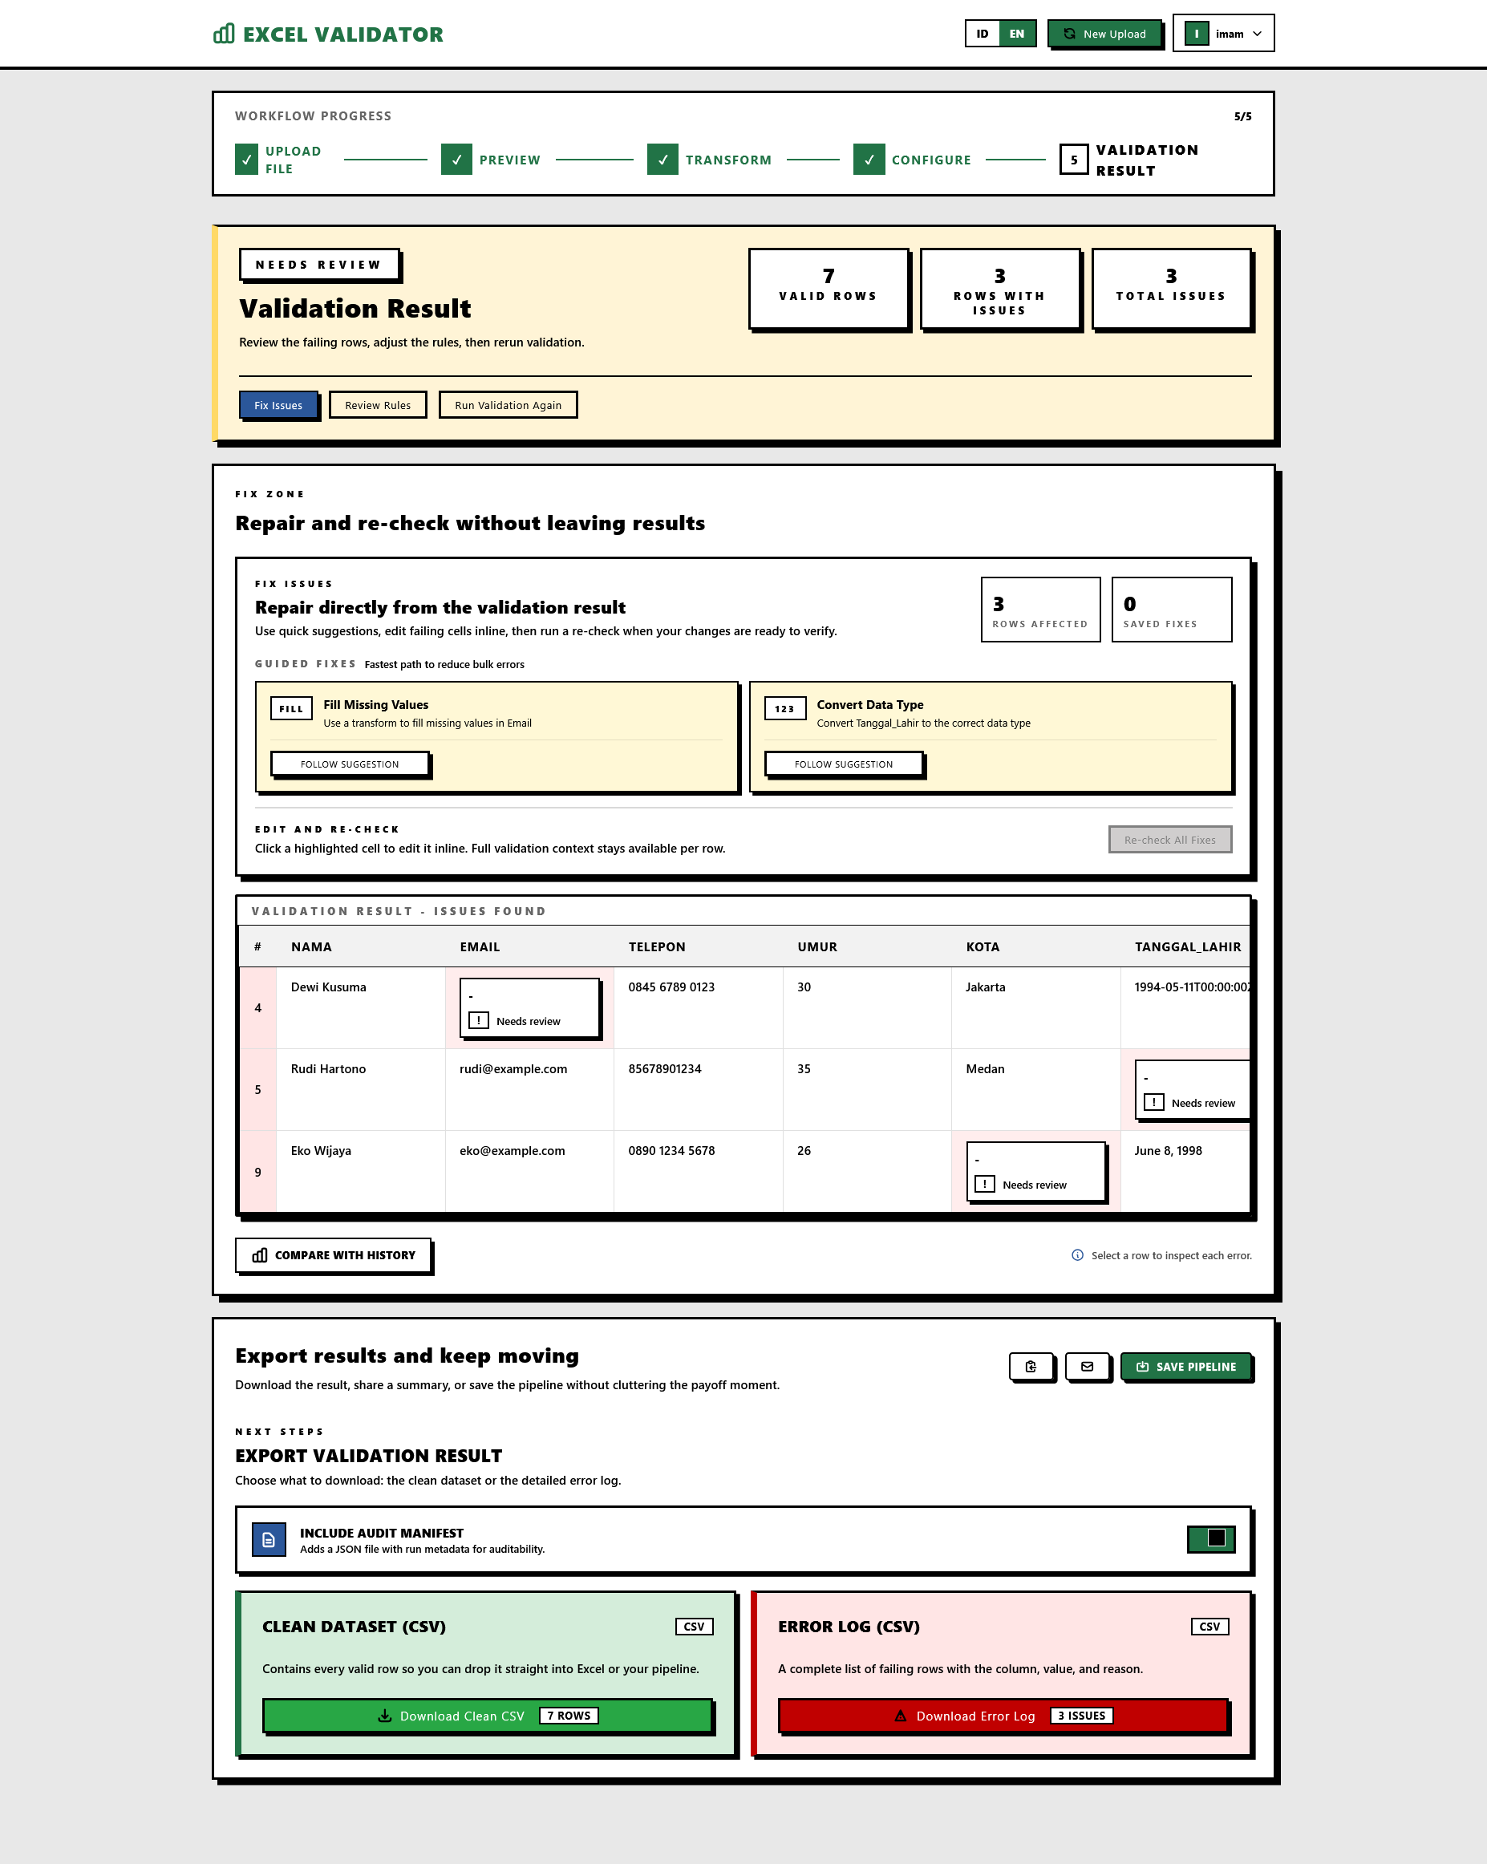Click warning icon in Eko Wijaya's Kota cell
1487x1864 pixels.
985,1185
